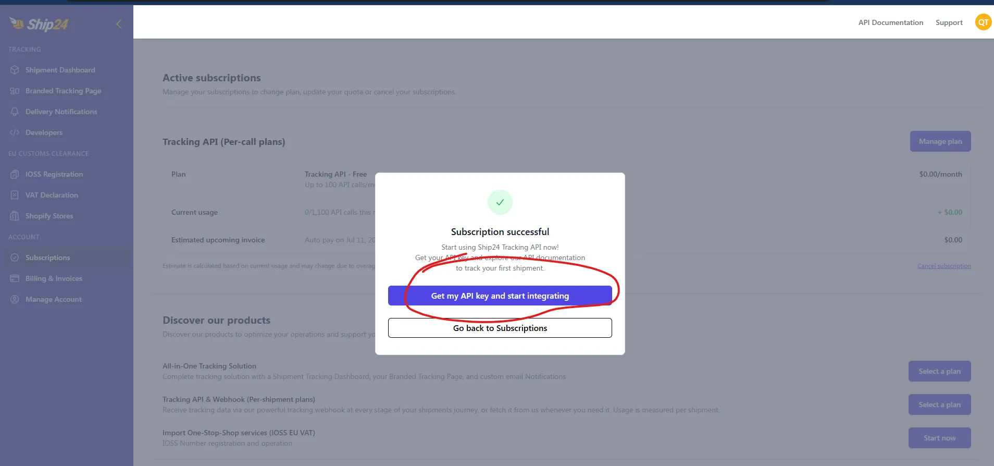This screenshot has width=994, height=466.
Task: Open Manage Account in the sidebar
Action: (x=53, y=299)
